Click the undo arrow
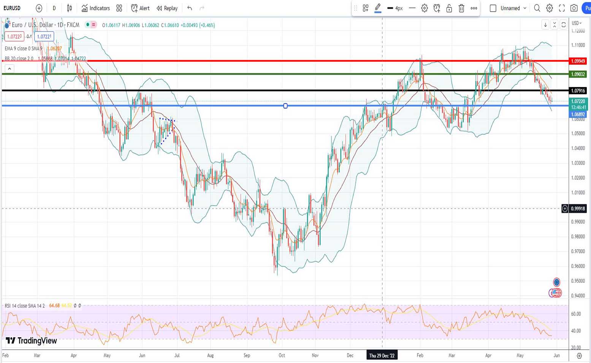The height and width of the screenshot is (363, 591). 190,8
